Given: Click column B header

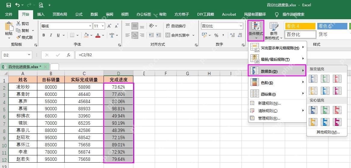Looking at the screenshot, I should 51,73.
